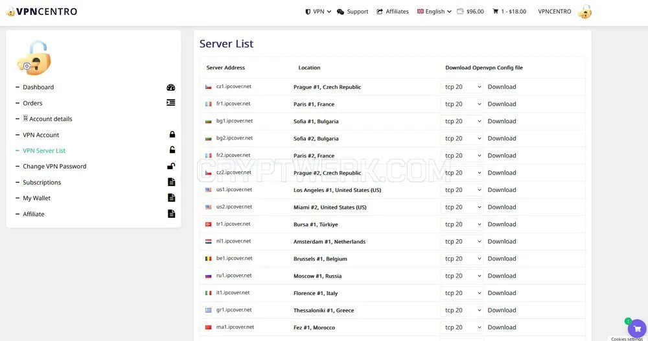Open the tcp 20 dropdown for Fez #1
The image size is (648, 341).
[462, 327]
